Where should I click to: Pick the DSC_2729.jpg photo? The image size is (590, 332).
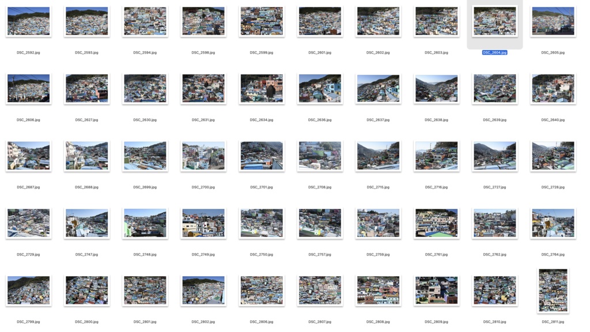[x=29, y=223]
